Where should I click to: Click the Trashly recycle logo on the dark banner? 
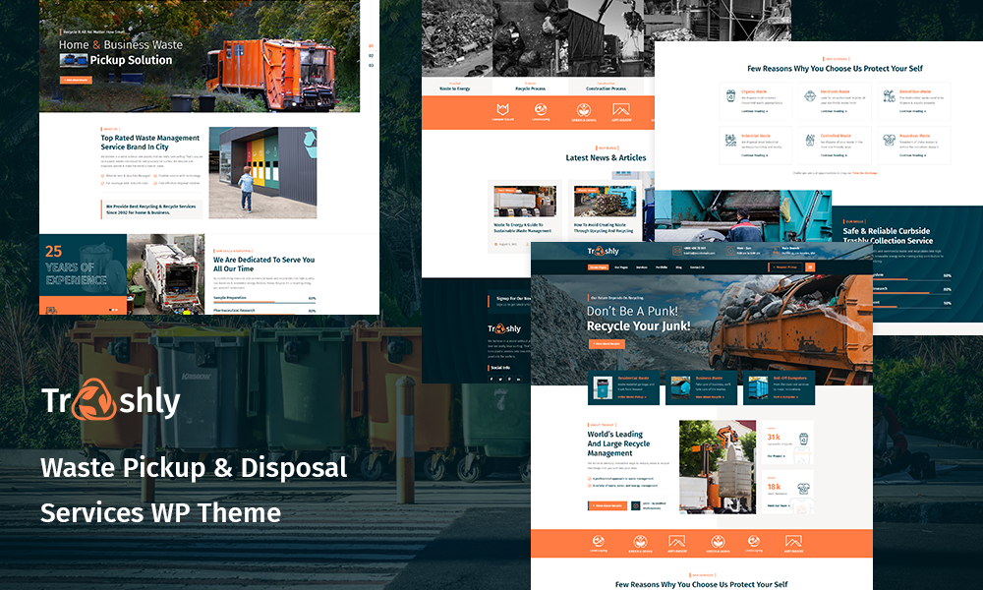pyautogui.click(x=110, y=401)
